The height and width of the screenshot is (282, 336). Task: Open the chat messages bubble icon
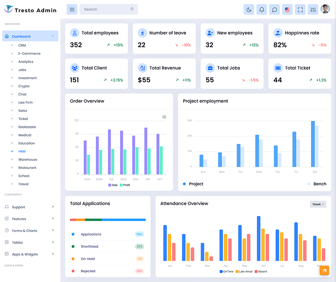tap(274, 9)
